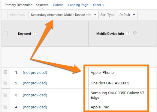This screenshot has width=157, height=112.
Task: Sort by the Keyword column header
Action: pos(24,34)
